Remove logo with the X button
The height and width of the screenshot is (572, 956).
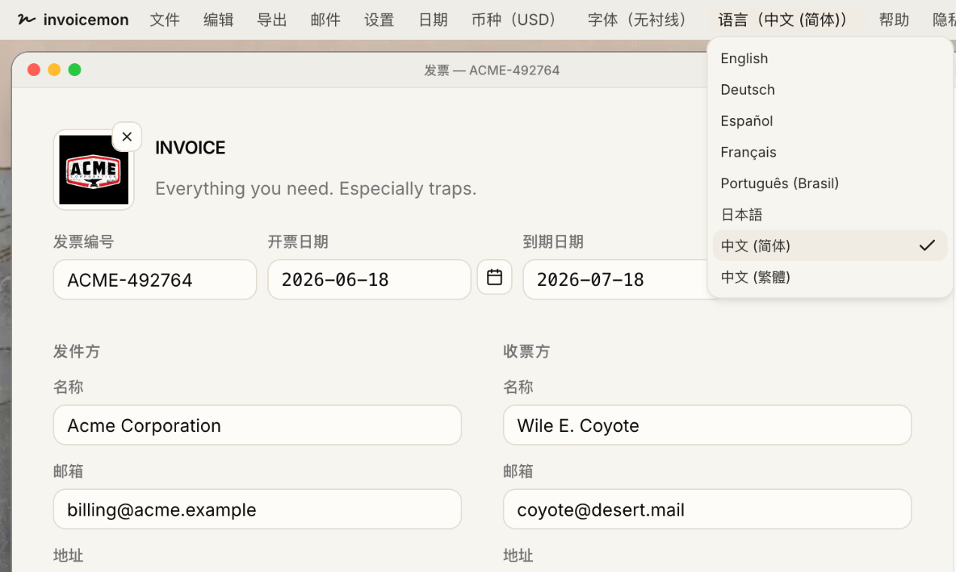(x=126, y=136)
